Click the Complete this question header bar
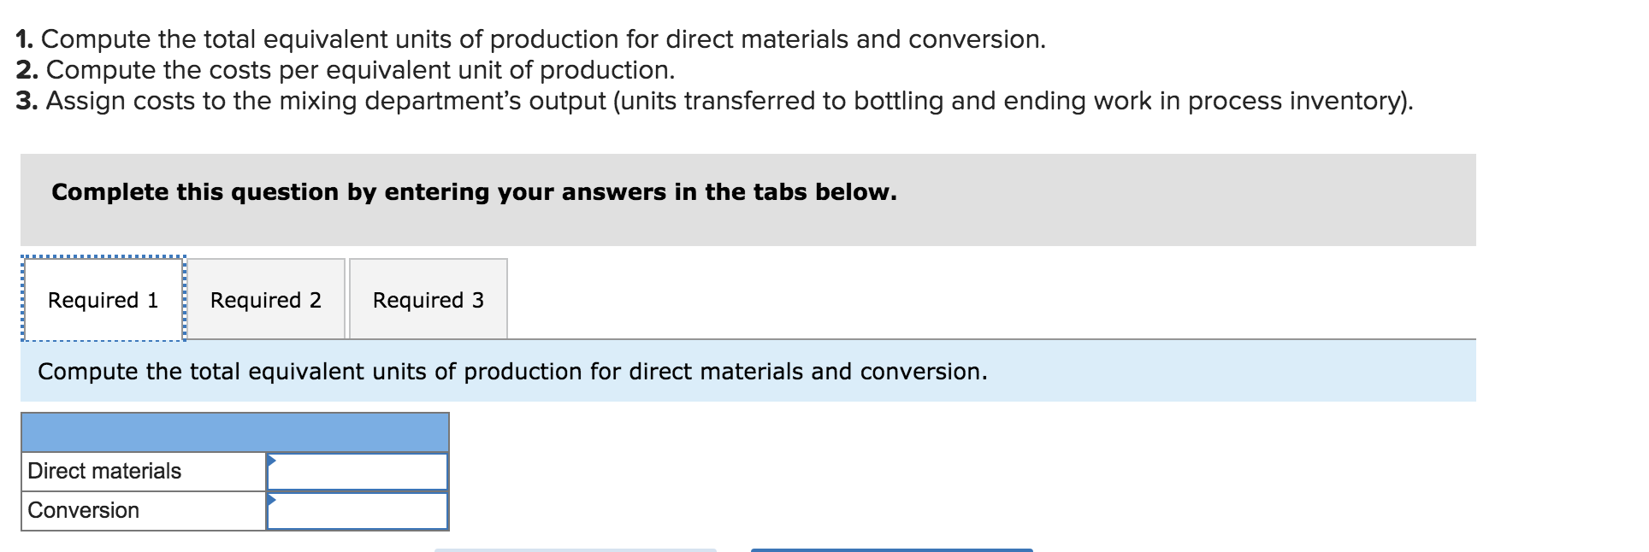1649x552 pixels. pos(474,192)
